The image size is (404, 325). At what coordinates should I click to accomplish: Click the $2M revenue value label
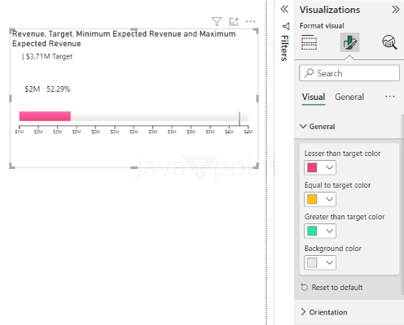click(x=33, y=89)
